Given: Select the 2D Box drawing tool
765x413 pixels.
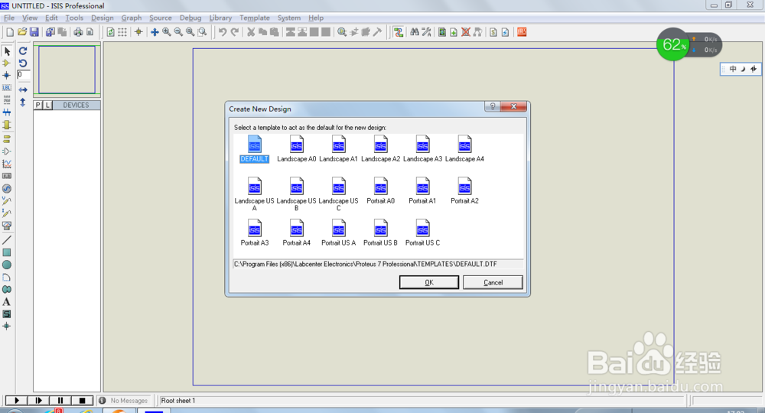Looking at the screenshot, I should click(x=7, y=252).
